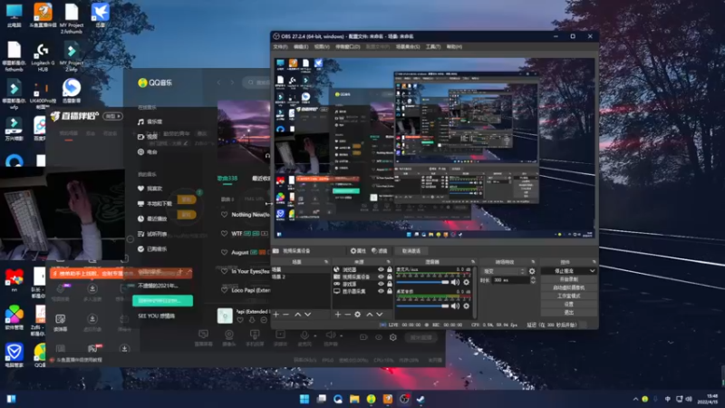
Task: Open transition properties gear icon
Action: coord(532,271)
